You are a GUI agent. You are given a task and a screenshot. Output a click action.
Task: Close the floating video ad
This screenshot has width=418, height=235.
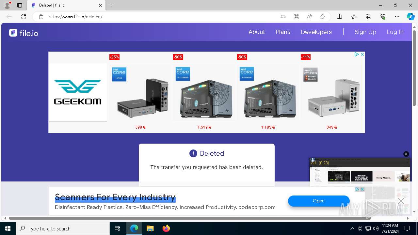pos(406,154)
